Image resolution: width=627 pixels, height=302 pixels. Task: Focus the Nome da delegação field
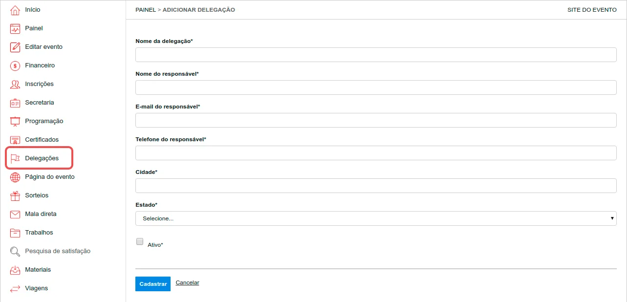(x=376, y=55)
